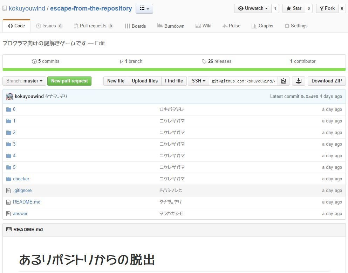This screenshot has height=273, width=348.
Task: Click the folder icon of checker row
Action: [x=9, y=179]
